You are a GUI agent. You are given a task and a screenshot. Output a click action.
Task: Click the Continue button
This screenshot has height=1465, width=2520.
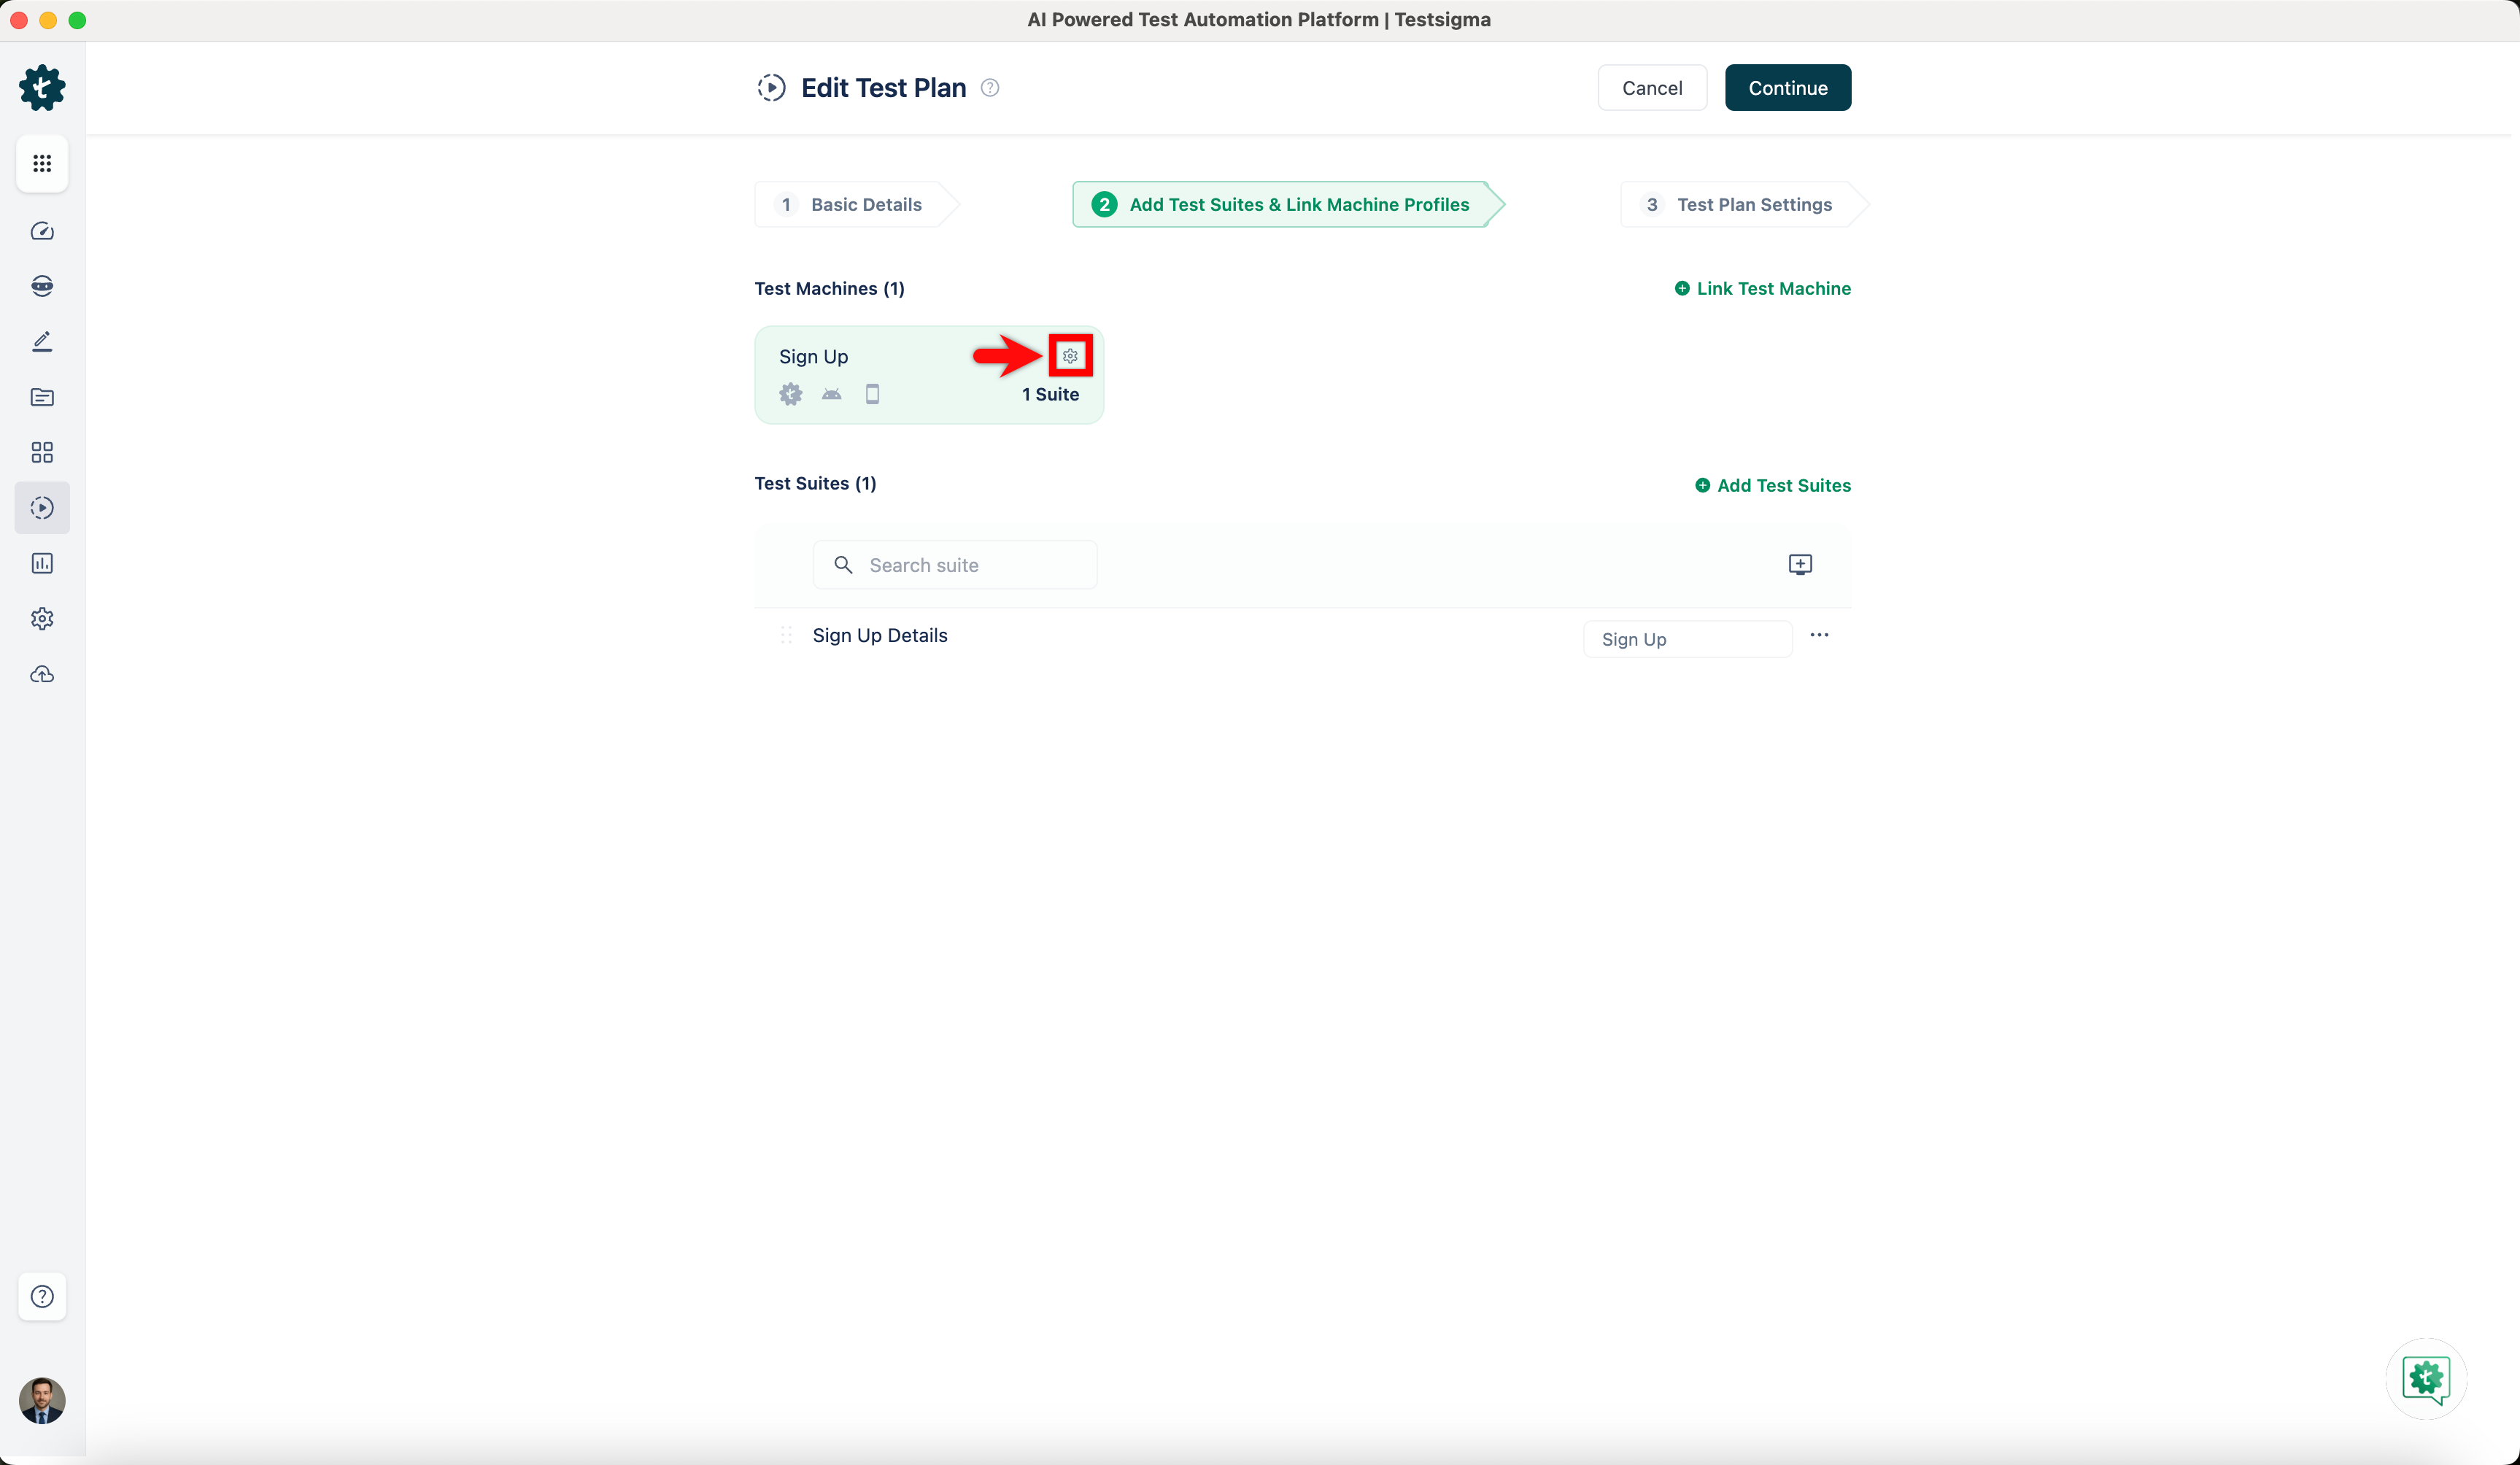tap(1787, 88)
